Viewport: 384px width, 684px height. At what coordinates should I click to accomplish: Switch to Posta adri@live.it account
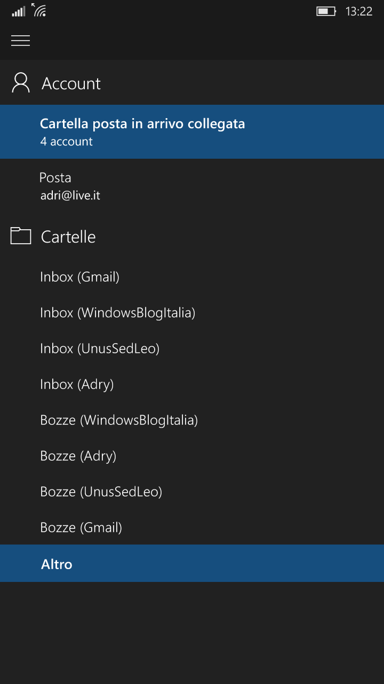(192, 186)
